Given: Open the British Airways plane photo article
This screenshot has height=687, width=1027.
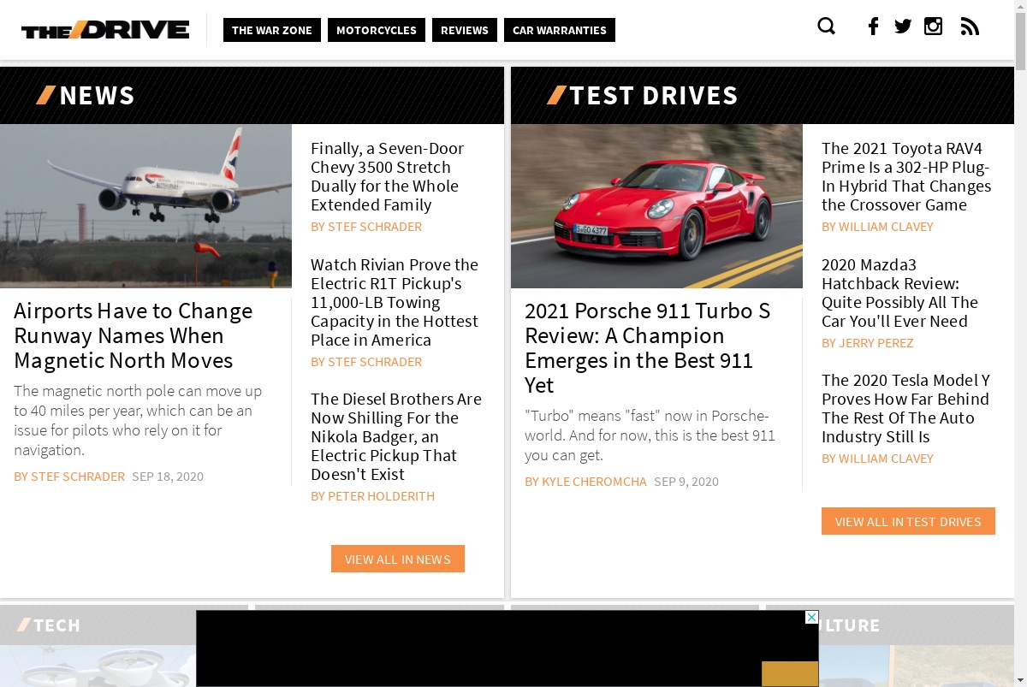Looking at the screenshot, I should 145,206.
